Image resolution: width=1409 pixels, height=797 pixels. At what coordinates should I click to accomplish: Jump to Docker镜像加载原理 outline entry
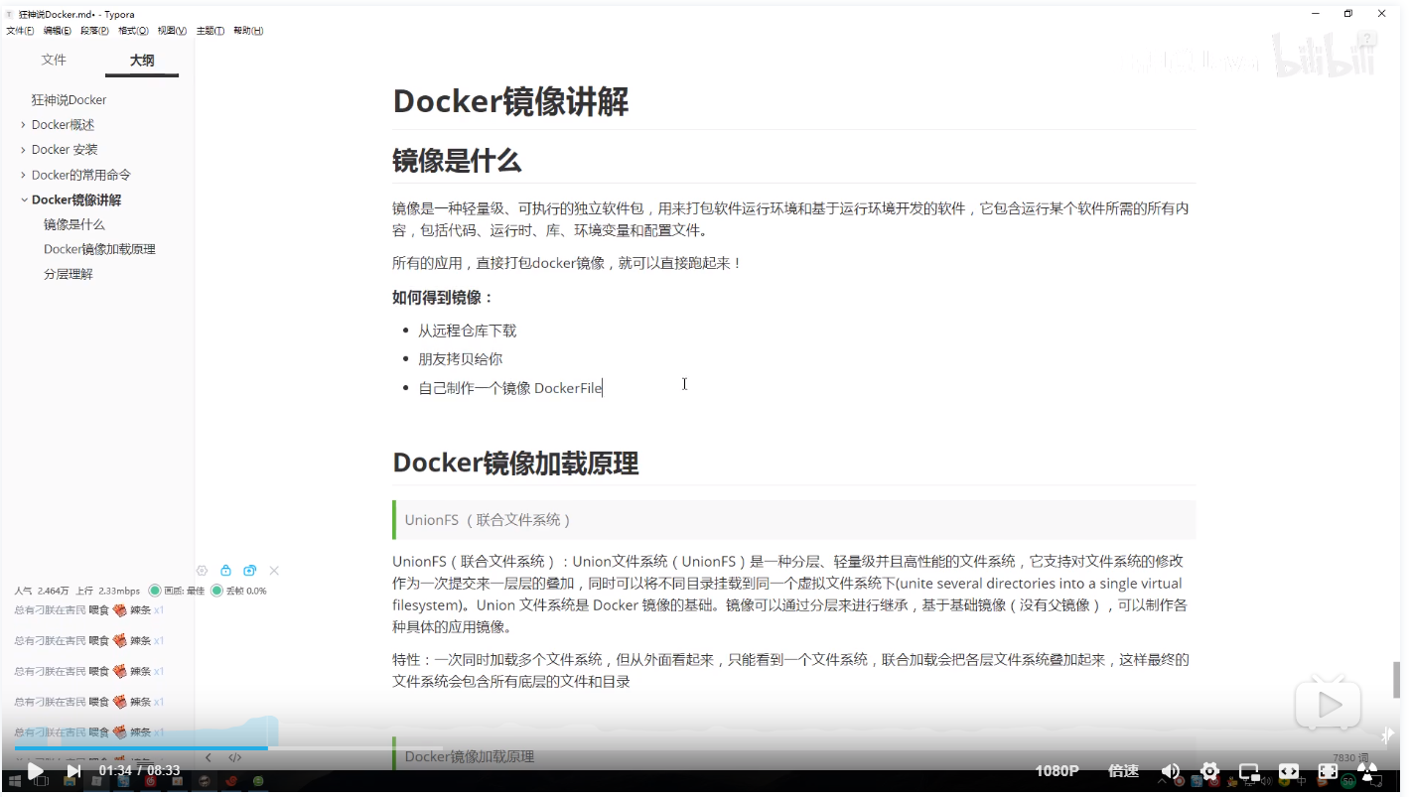[99, 249]
